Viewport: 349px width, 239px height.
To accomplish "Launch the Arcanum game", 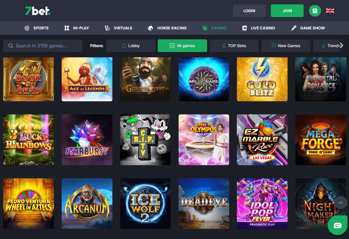I will tap(87, 204).
